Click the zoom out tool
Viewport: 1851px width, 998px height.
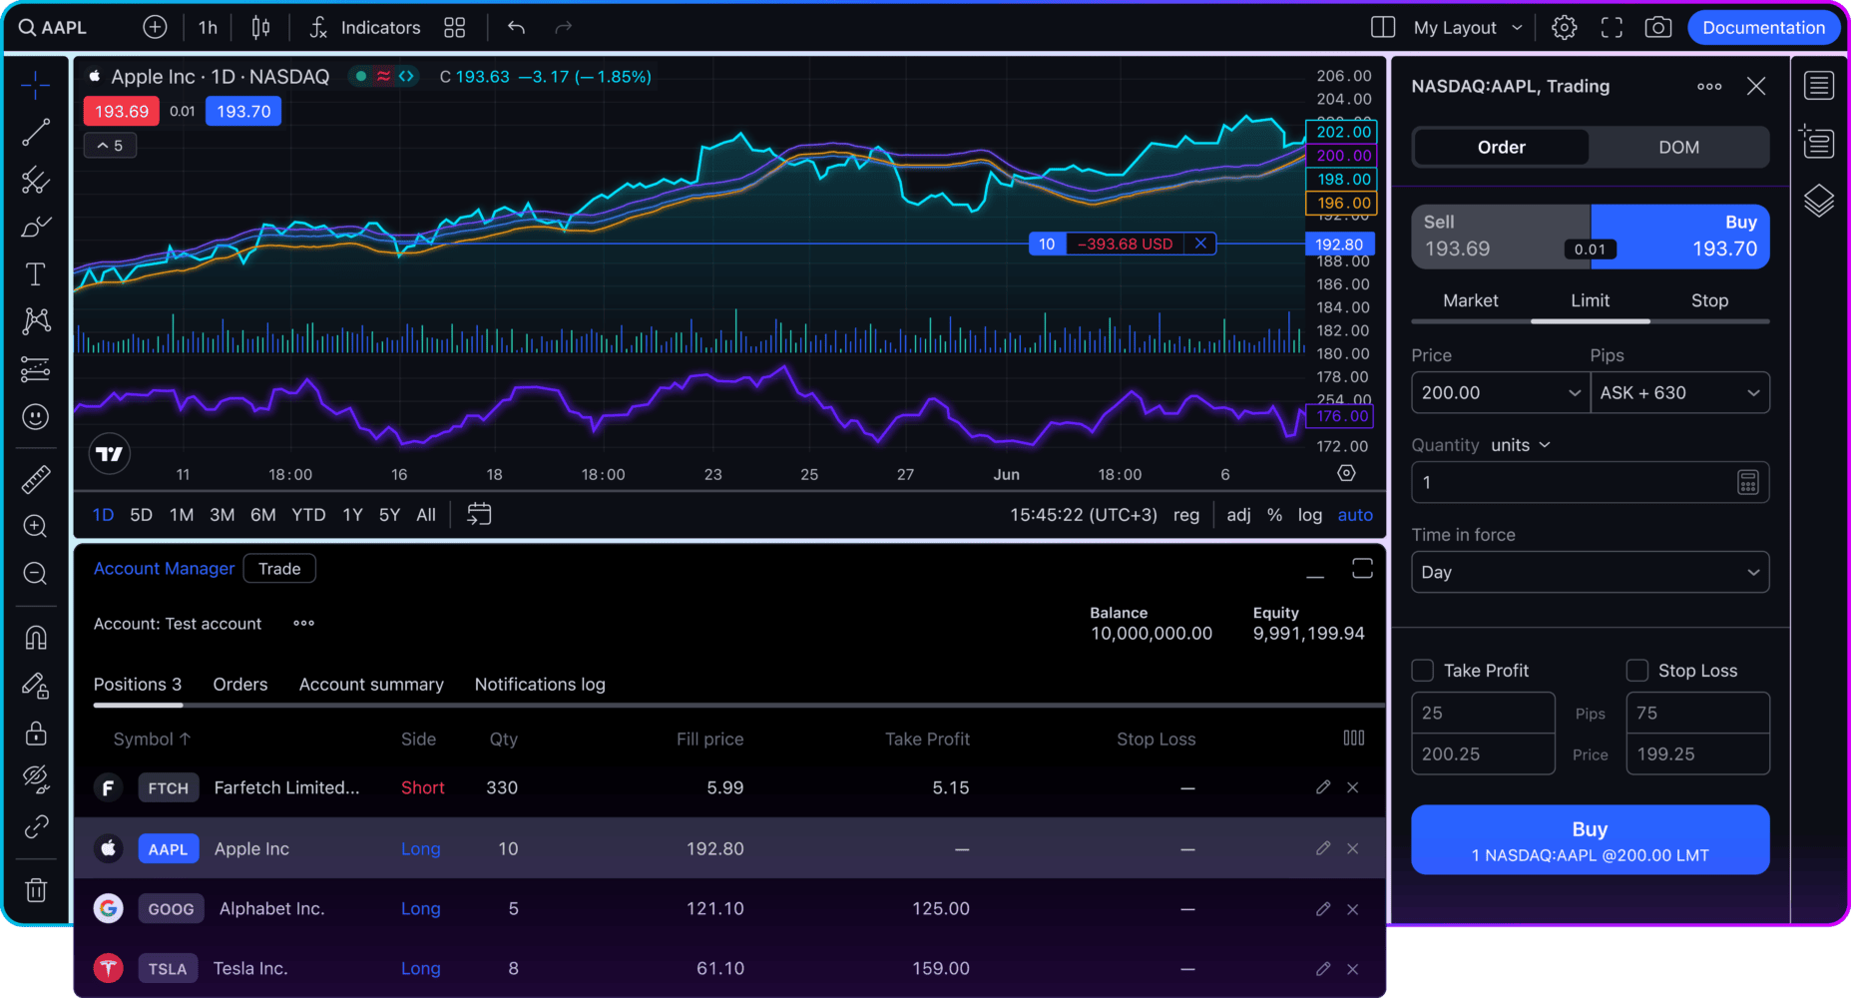(36, 573)
